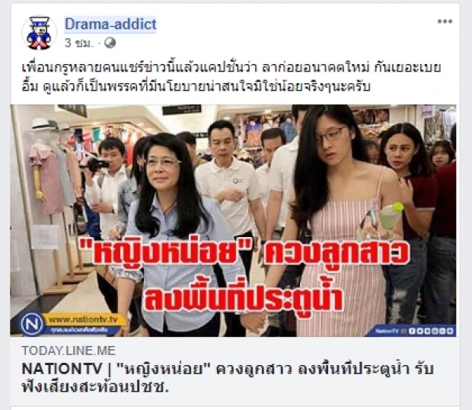Visit the Drama-addict page name link
The width and height of the screenshot is (472, 410).
pyautogui.click(x=110, y=24)
